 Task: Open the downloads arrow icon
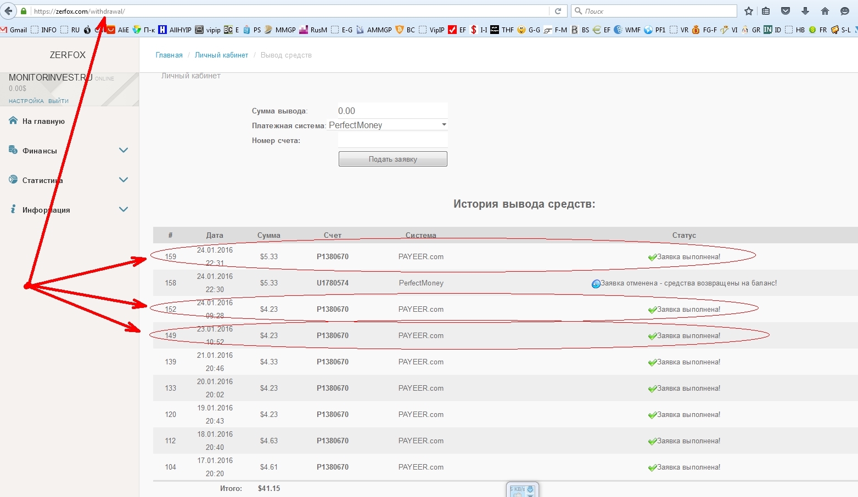click(805, 11)
